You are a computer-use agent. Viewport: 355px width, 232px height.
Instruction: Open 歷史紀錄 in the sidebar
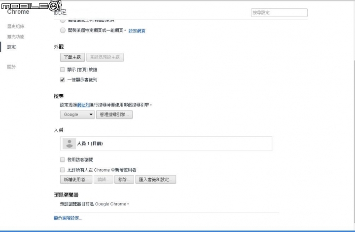tap(16, 26)
